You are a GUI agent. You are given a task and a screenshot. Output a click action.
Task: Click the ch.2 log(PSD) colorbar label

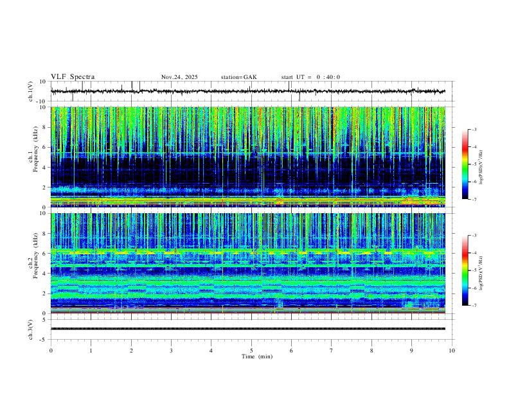481,274
